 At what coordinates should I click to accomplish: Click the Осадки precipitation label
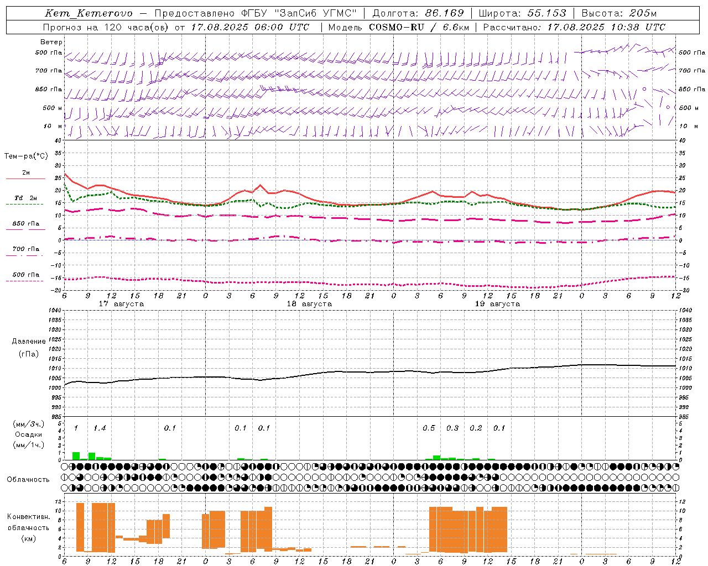[28, 434]
